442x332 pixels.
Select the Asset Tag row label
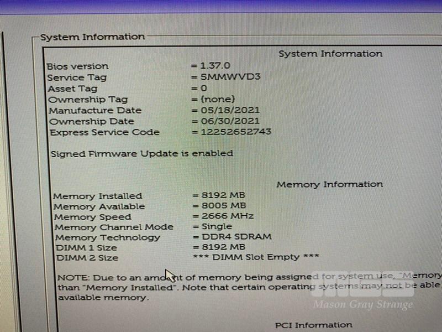coord(72,89)
